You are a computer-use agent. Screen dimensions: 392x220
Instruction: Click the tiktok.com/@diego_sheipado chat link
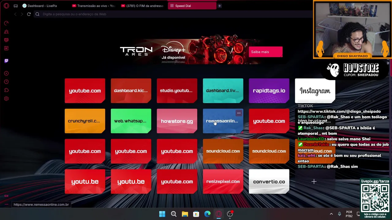(x=339, y=112)
